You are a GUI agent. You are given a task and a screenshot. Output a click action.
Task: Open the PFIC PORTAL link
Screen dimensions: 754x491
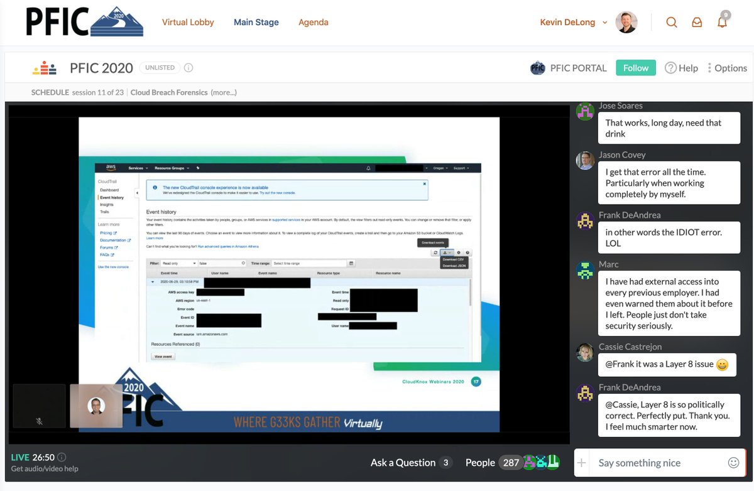pos(578,68)
